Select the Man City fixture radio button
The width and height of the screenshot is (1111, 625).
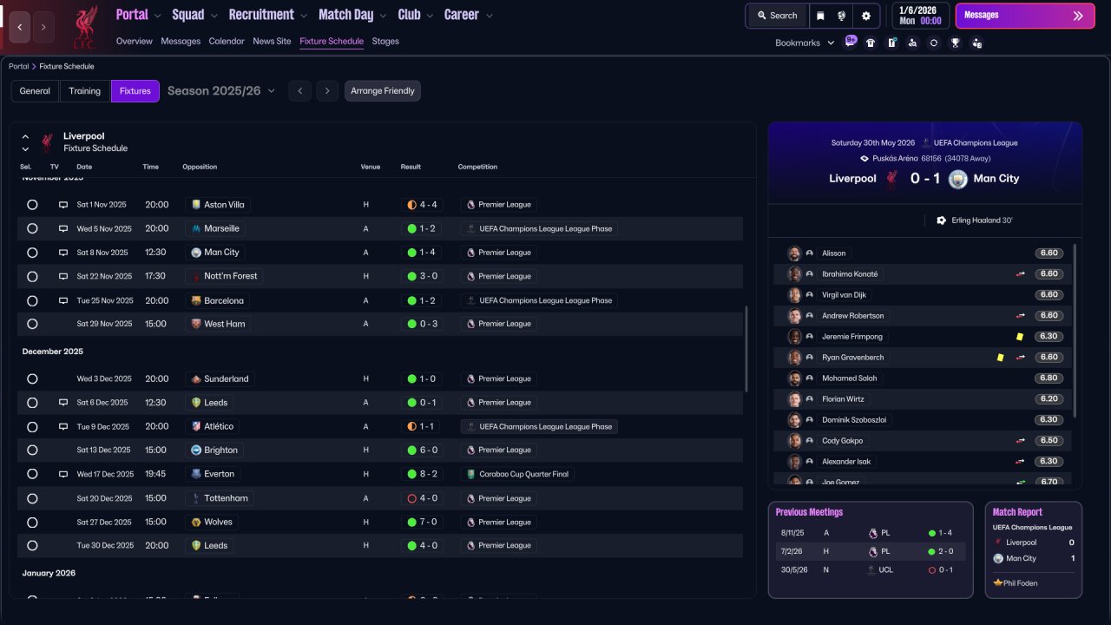point(32,253)
